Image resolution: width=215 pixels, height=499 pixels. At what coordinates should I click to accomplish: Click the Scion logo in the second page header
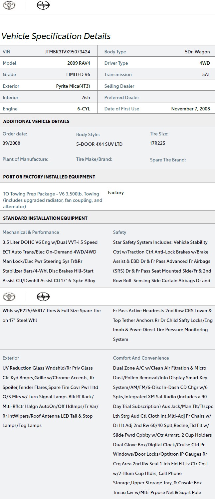click(43, 297)
